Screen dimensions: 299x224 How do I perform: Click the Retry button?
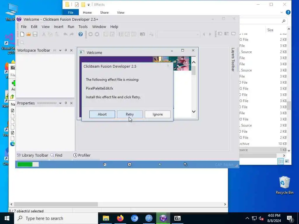(130, 114)
